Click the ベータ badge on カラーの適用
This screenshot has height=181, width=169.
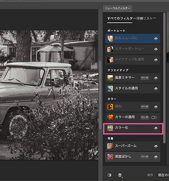pyautogui.click(x=145, y=117)
